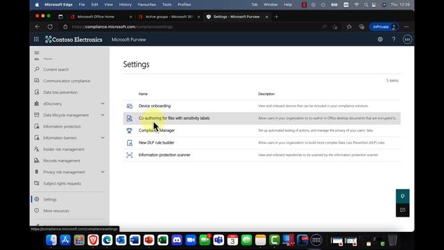
Task: Open Subject rights requests in sidebar
Action: coord(62,183)
